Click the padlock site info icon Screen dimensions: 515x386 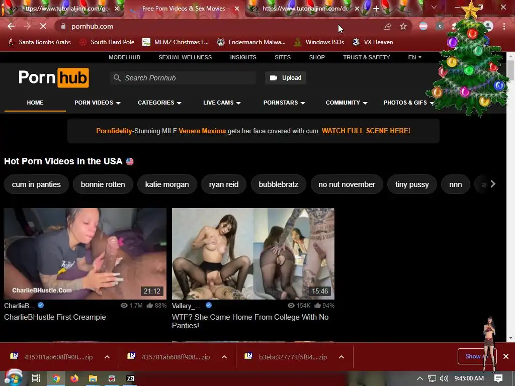point(63,26)
